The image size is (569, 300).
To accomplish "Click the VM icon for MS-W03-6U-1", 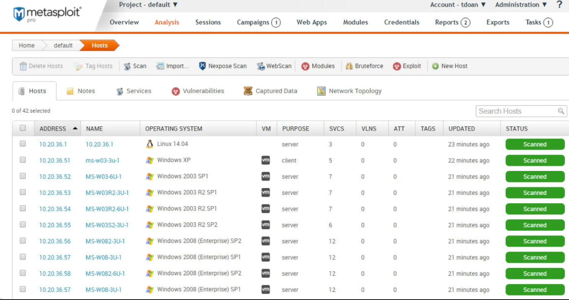I will pos(266,176).
